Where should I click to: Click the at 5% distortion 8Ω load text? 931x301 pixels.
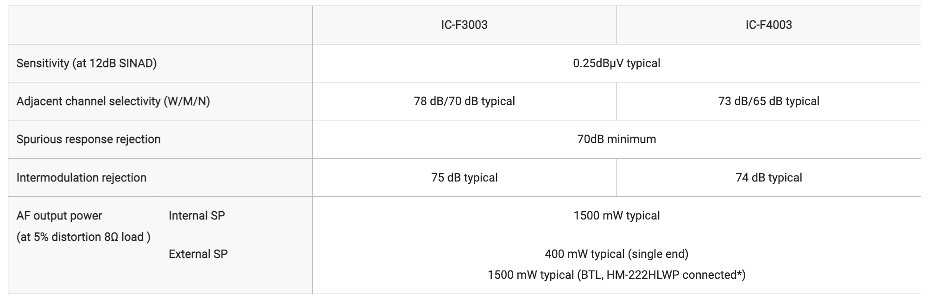pyautogui.click(x=83, y=237)
